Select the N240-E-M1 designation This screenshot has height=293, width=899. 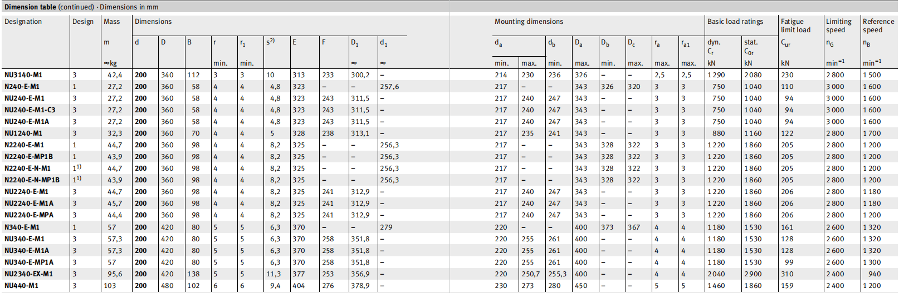pyautogui.click(x=22, y=87)
